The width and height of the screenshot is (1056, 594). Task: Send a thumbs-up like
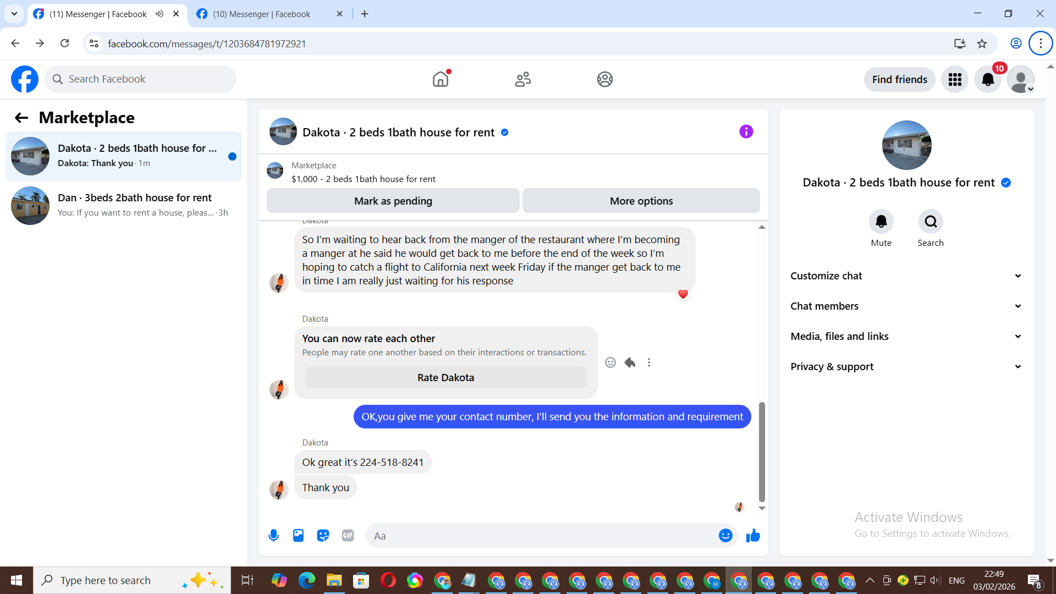[x=753, y=535]
